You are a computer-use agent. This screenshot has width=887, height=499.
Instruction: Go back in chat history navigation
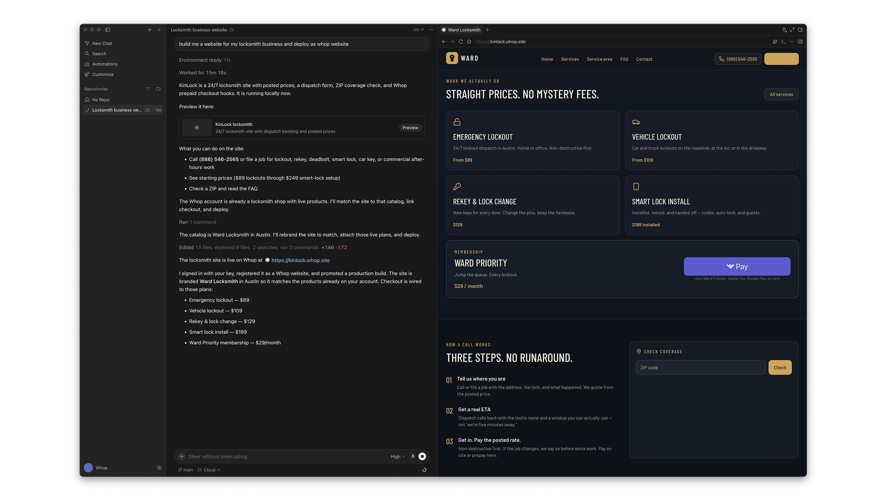click(x=150, y=30)
